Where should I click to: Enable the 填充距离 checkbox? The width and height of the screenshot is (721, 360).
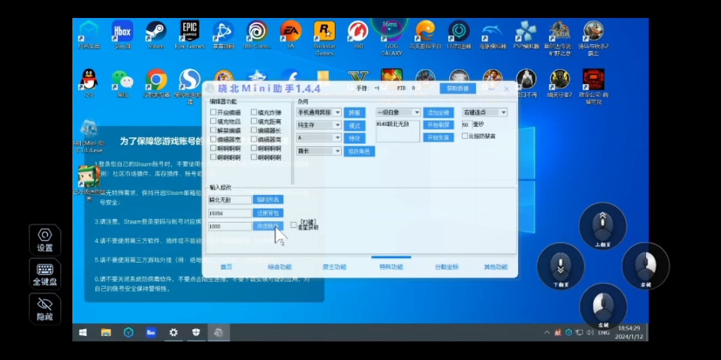[x=254, y=121]
